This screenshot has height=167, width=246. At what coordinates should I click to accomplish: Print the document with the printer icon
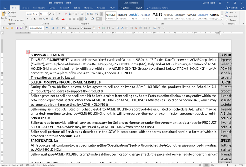click(26, 28)
